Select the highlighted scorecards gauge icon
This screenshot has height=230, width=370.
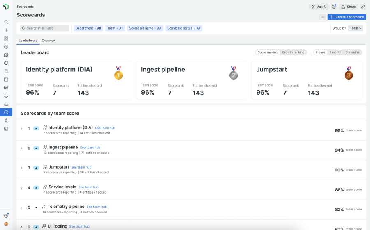(6, 112)
